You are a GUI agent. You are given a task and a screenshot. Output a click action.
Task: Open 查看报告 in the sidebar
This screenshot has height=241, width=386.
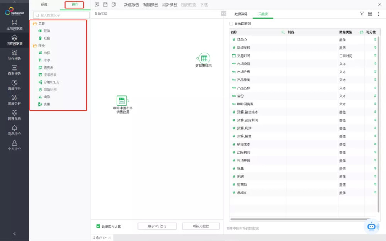pos(14,70)
